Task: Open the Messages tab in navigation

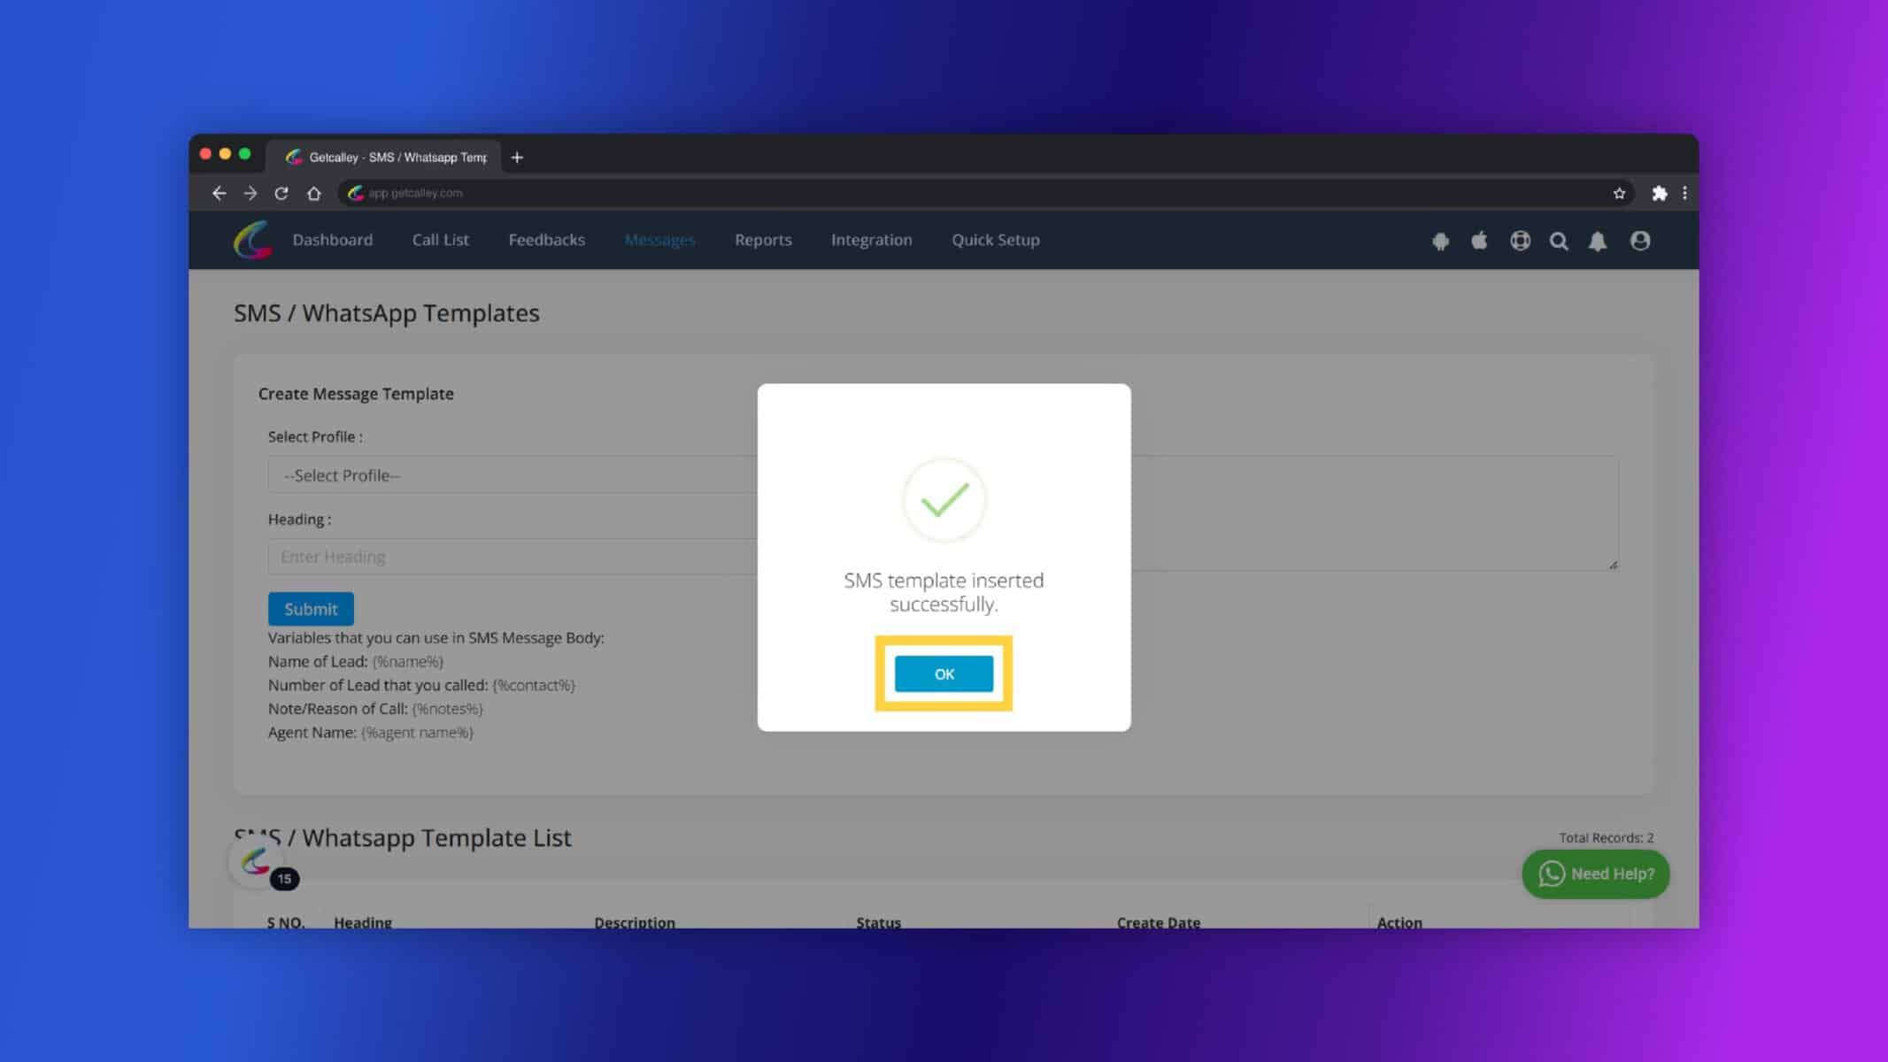Action: click(x=660, y=240)
